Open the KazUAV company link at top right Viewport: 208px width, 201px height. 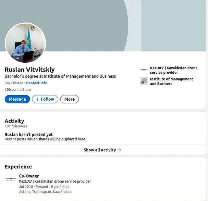173,70
